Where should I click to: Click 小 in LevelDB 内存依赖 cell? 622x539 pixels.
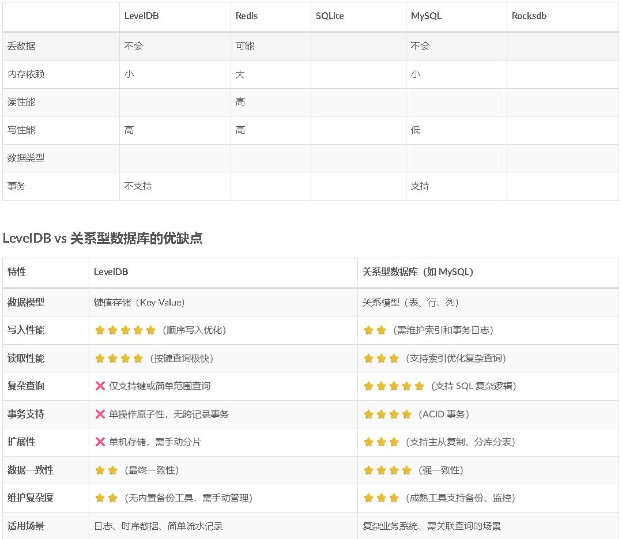pyautogui.click(x=129, y=74)
